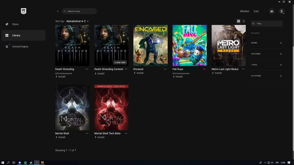Open the Mortal Shell Tech Beta cover
This screenshot has width=294, height=165.
point(111,108)
